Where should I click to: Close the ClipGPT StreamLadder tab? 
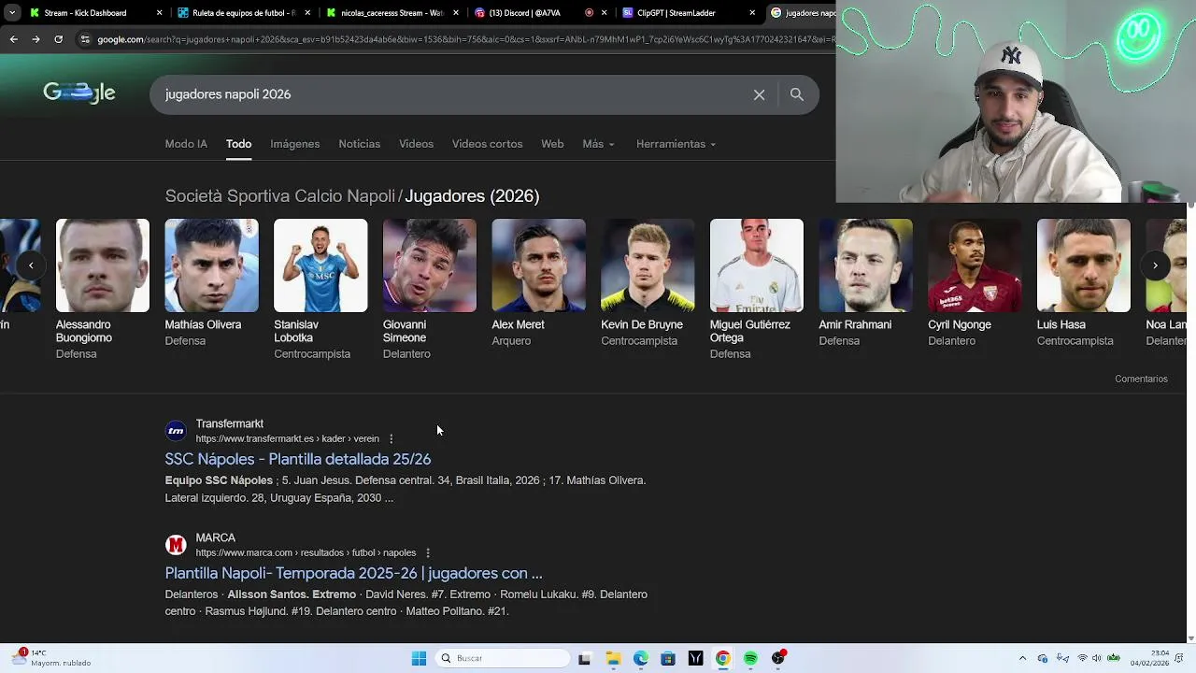(752, 13)
